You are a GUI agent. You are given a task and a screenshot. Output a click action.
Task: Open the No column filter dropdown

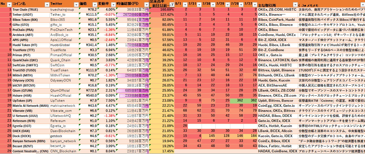[x=9, y=5]
